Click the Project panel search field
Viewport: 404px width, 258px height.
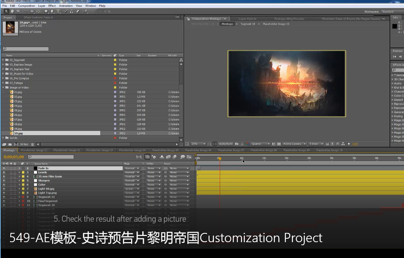[26, 49]
